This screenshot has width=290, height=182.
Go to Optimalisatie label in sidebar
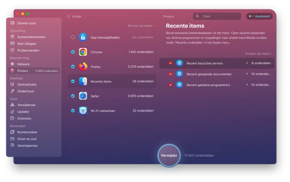coord(27,85)
